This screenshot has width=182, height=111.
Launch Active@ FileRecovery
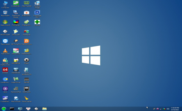click(x=5, y=62)
